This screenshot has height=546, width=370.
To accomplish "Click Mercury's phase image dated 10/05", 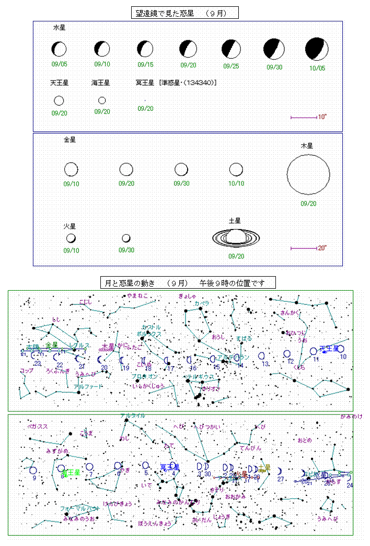I will click(x=317, y=49).
